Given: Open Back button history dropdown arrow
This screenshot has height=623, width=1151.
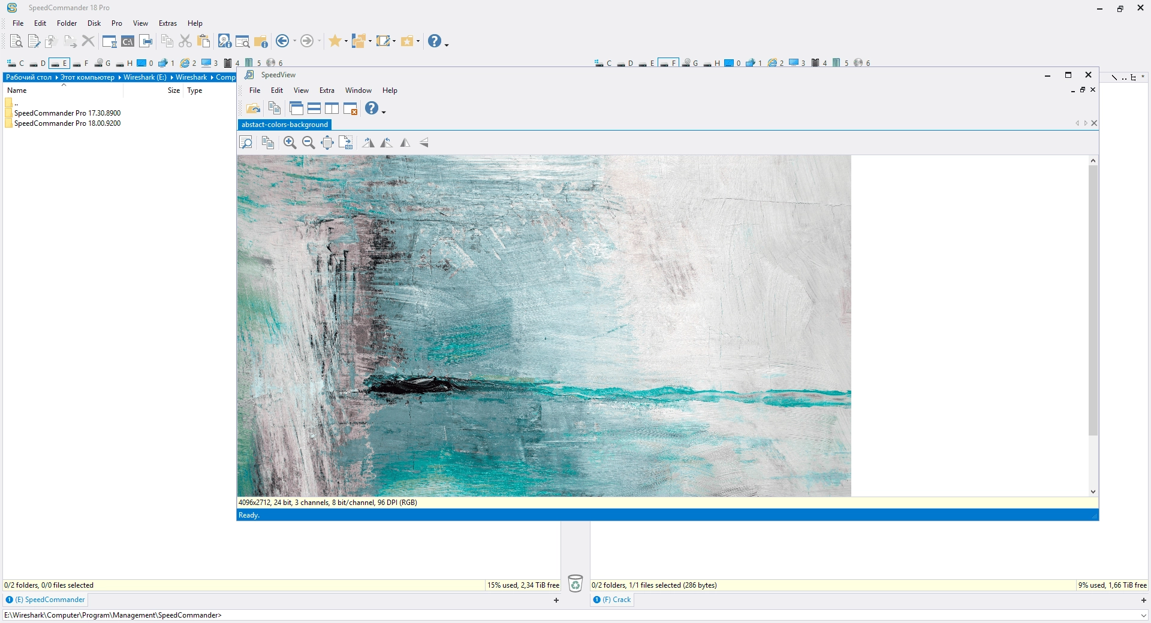Looking at the screenshot, I should point(294,41).
